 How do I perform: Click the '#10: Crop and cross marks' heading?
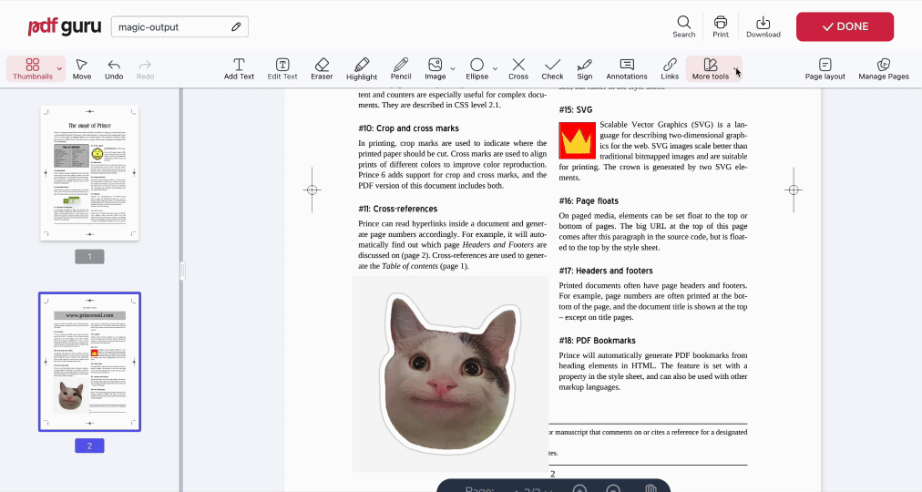408,128
